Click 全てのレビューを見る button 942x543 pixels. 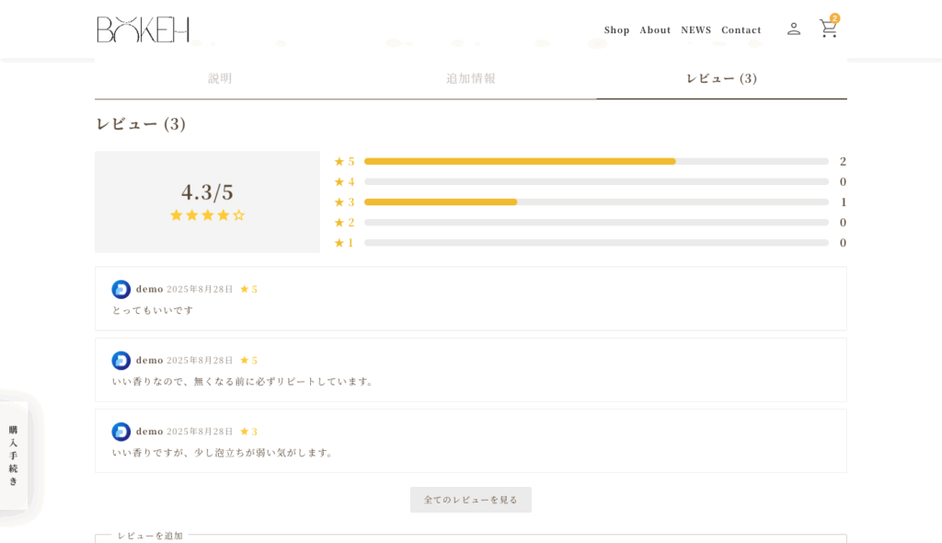point(471,500)
